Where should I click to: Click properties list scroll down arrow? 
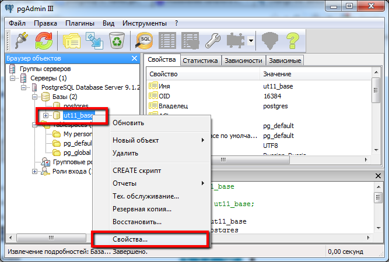tap(376, 150)
